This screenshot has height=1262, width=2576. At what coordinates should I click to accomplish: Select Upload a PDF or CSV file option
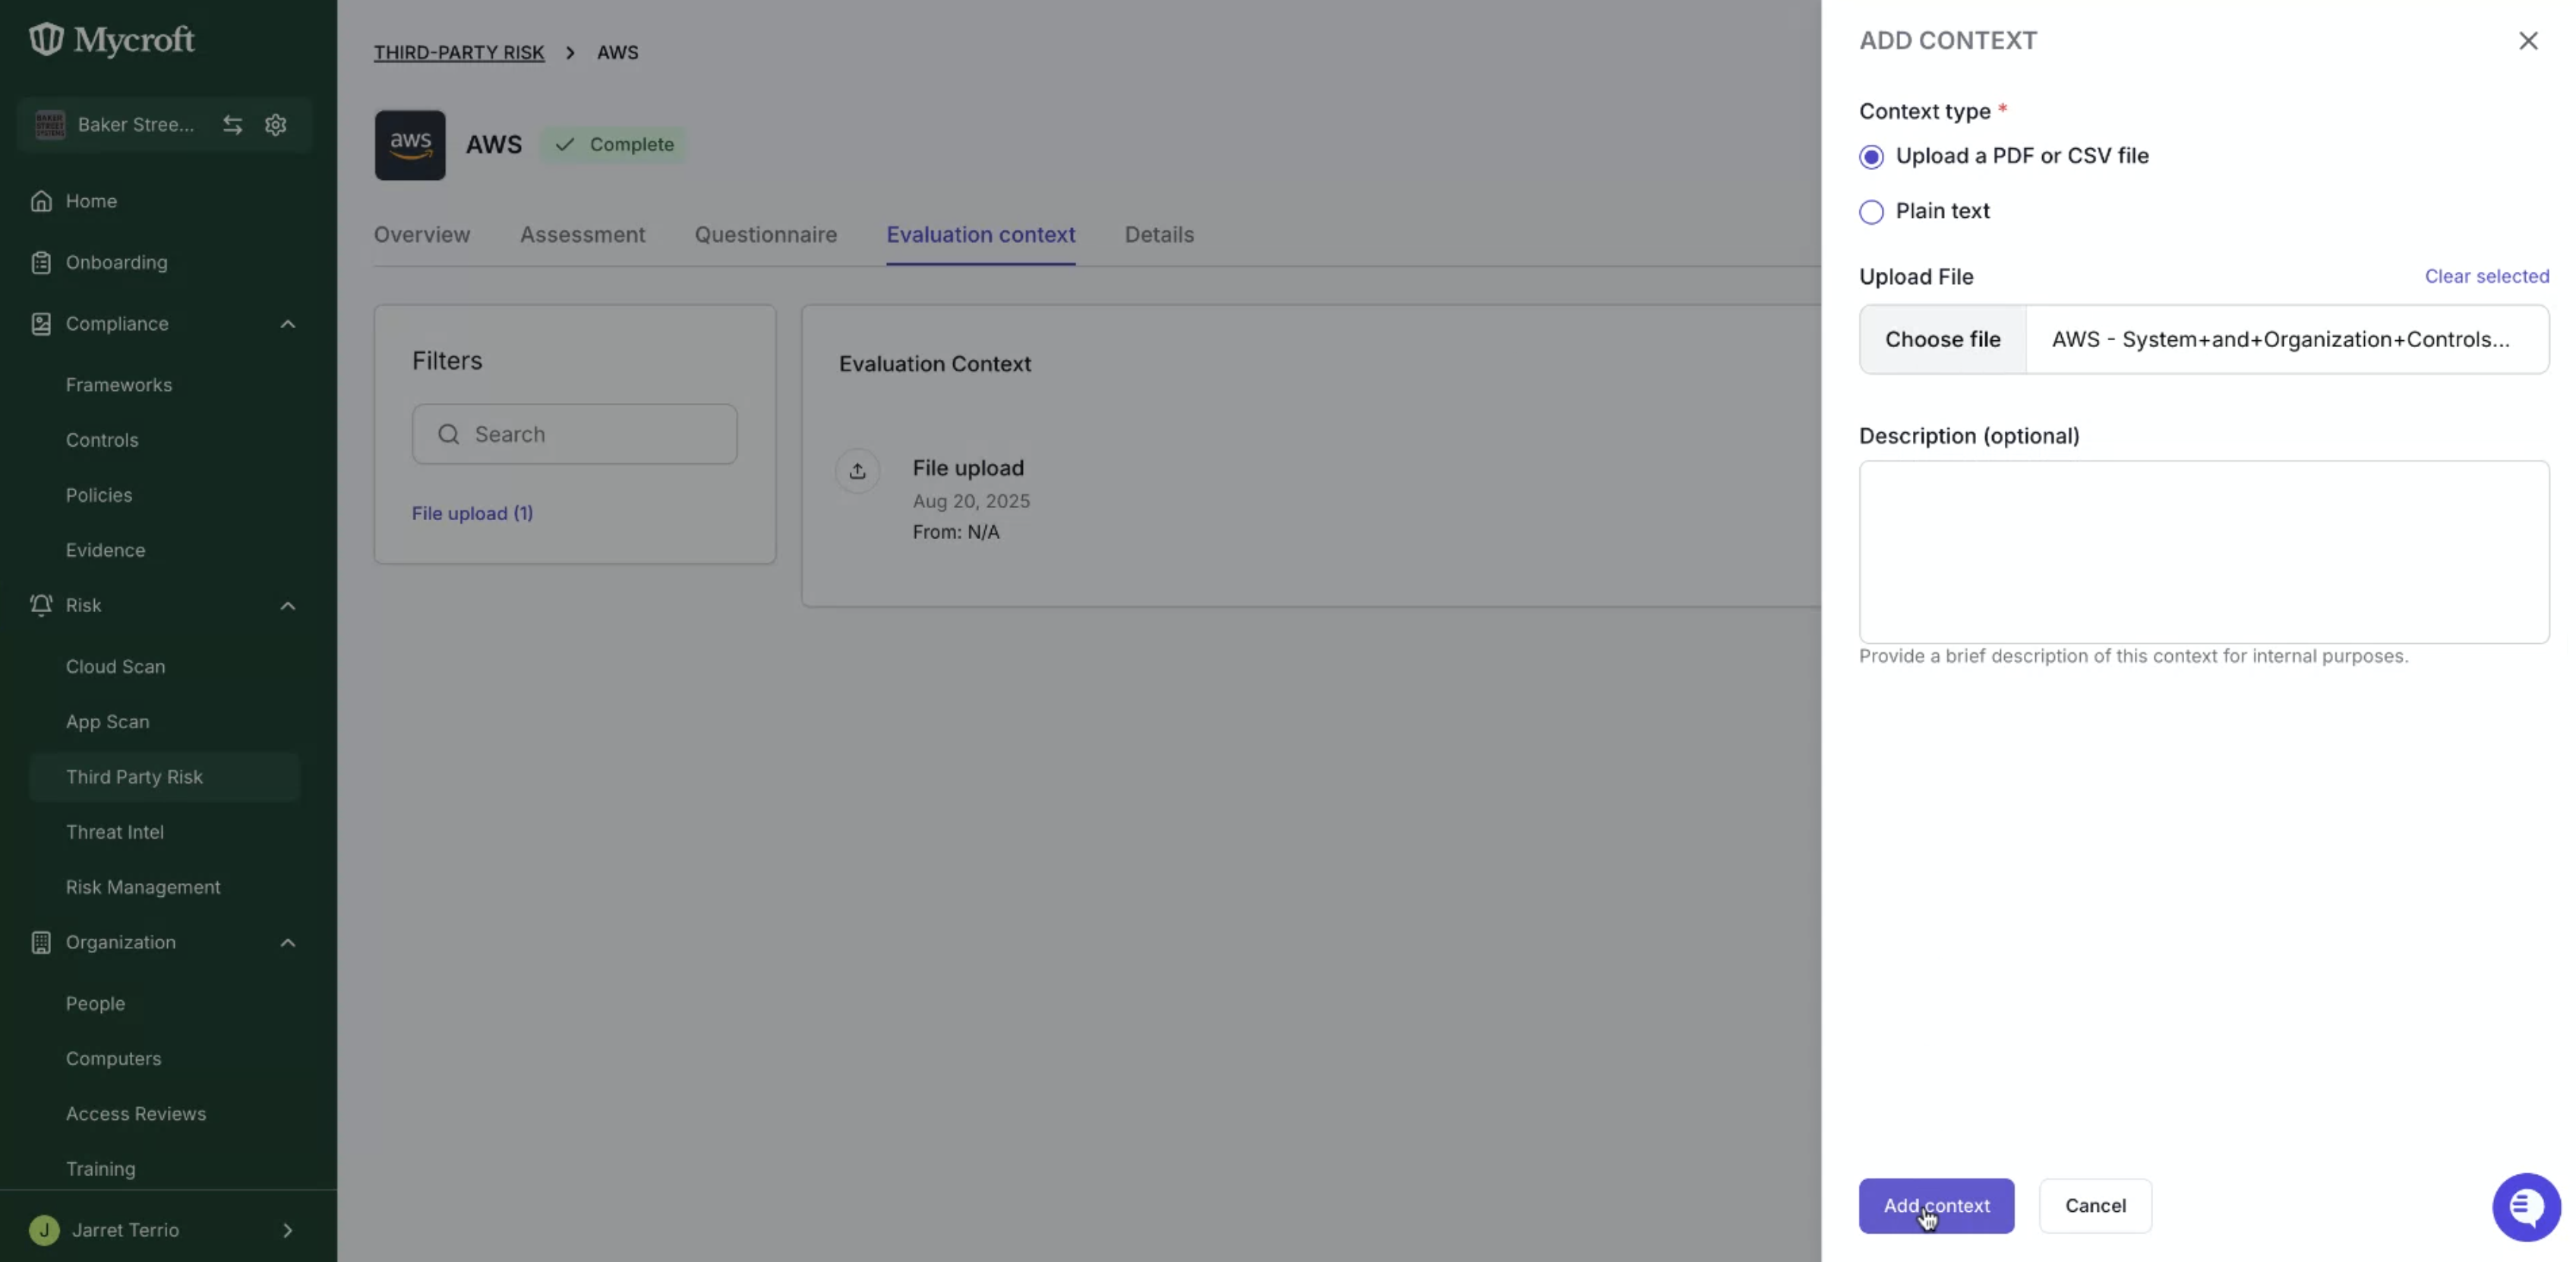[x=1871, y=157]
